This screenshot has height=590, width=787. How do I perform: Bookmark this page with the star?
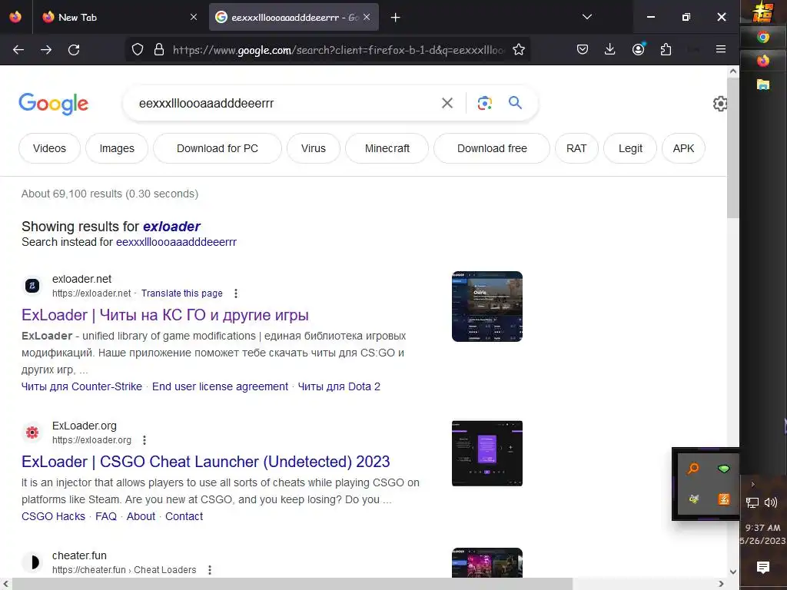point(519,49)
